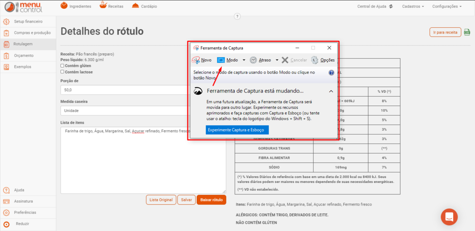Click the FIBRA ALIMENTAR table cell
475x231 pixels.
[274, 158]
